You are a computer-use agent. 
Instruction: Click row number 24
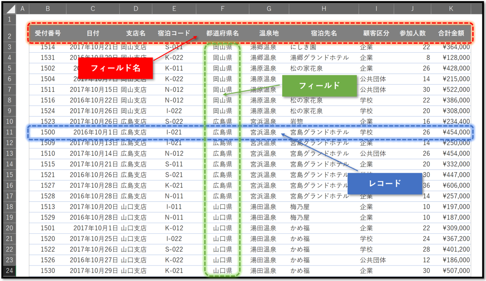[9, 271]
